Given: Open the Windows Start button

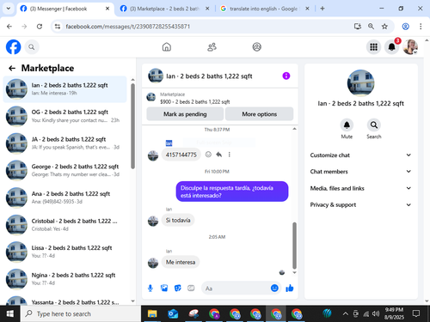Looking at the screenshot, I should 9,313.
